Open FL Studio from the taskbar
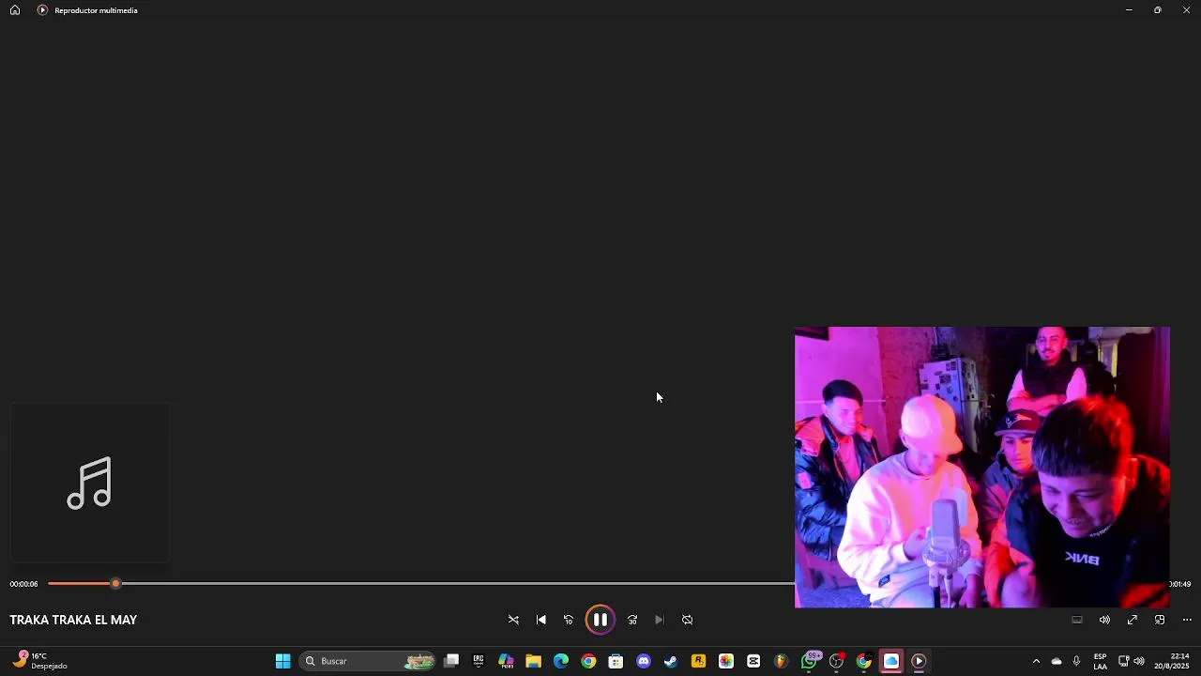Image resolution: width=1201 pixels, height=676 pixels. (781, 661)
